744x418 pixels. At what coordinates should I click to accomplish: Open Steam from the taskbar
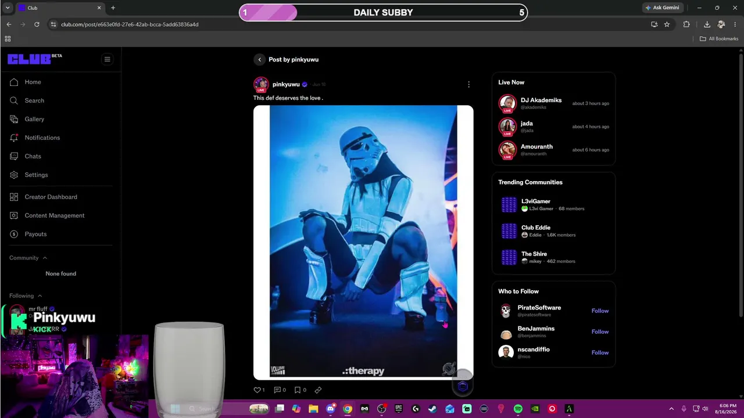pos(432,409)
